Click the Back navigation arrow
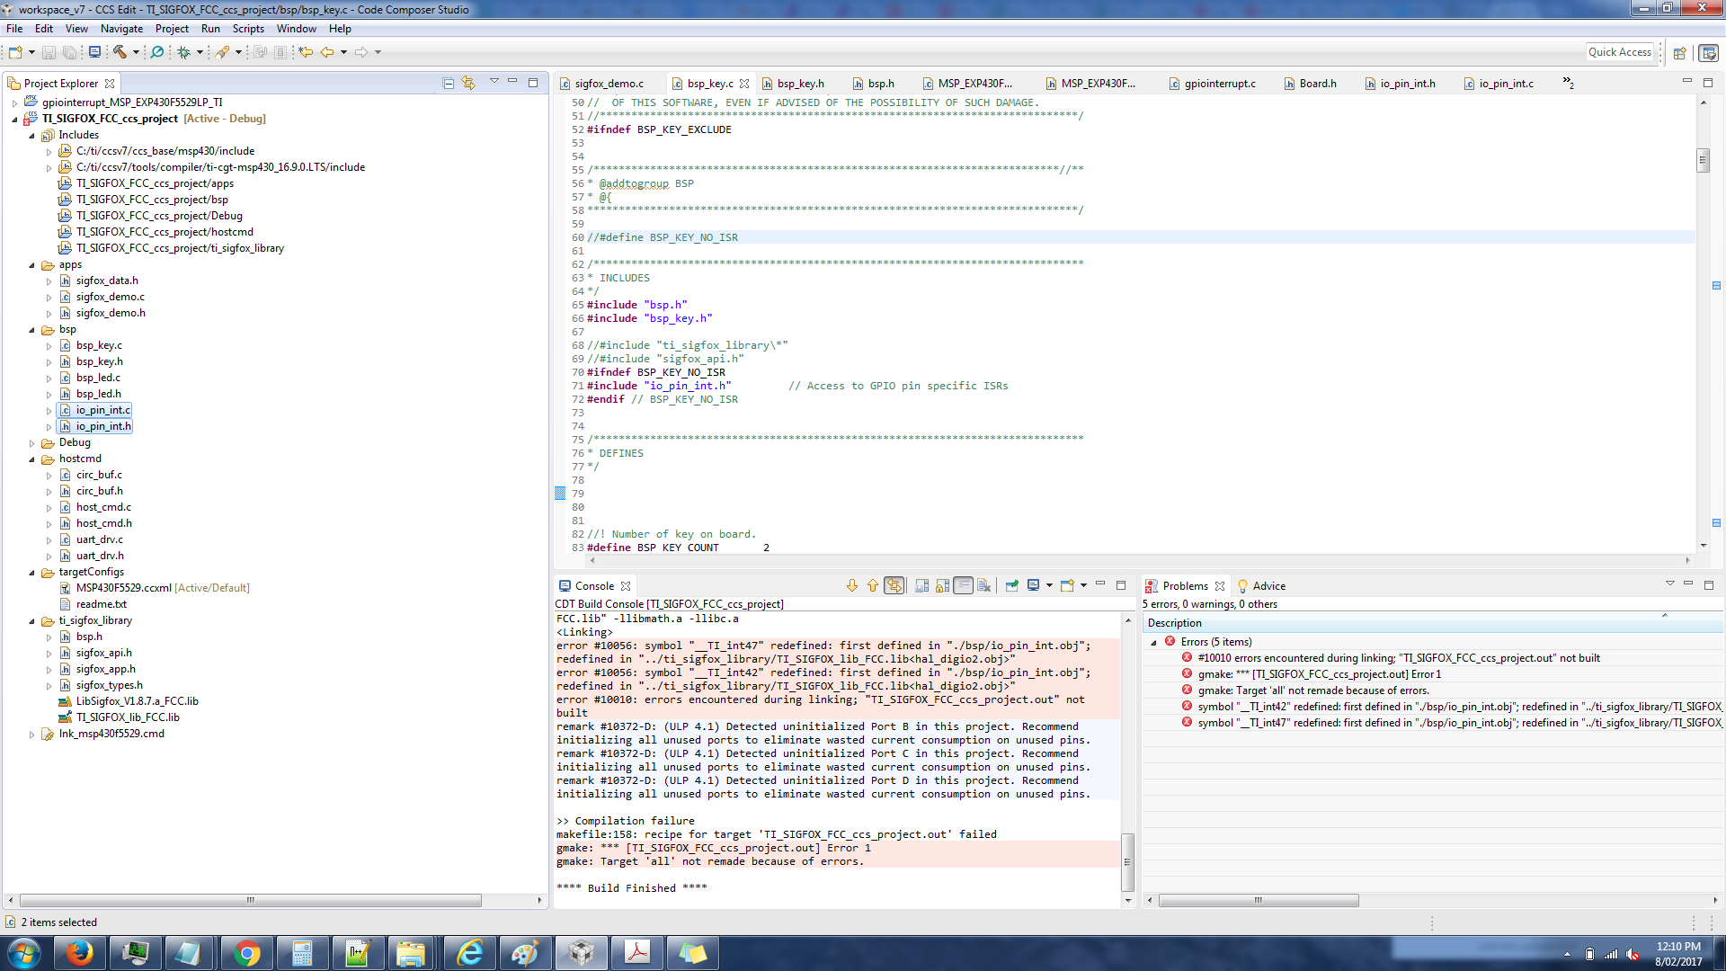 pos(327,52)
